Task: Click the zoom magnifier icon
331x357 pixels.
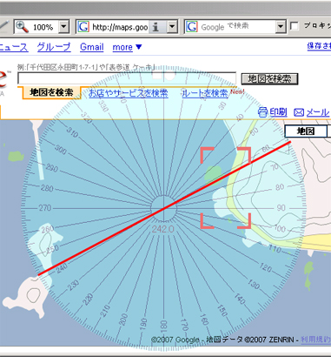Action: pos(22,27)
